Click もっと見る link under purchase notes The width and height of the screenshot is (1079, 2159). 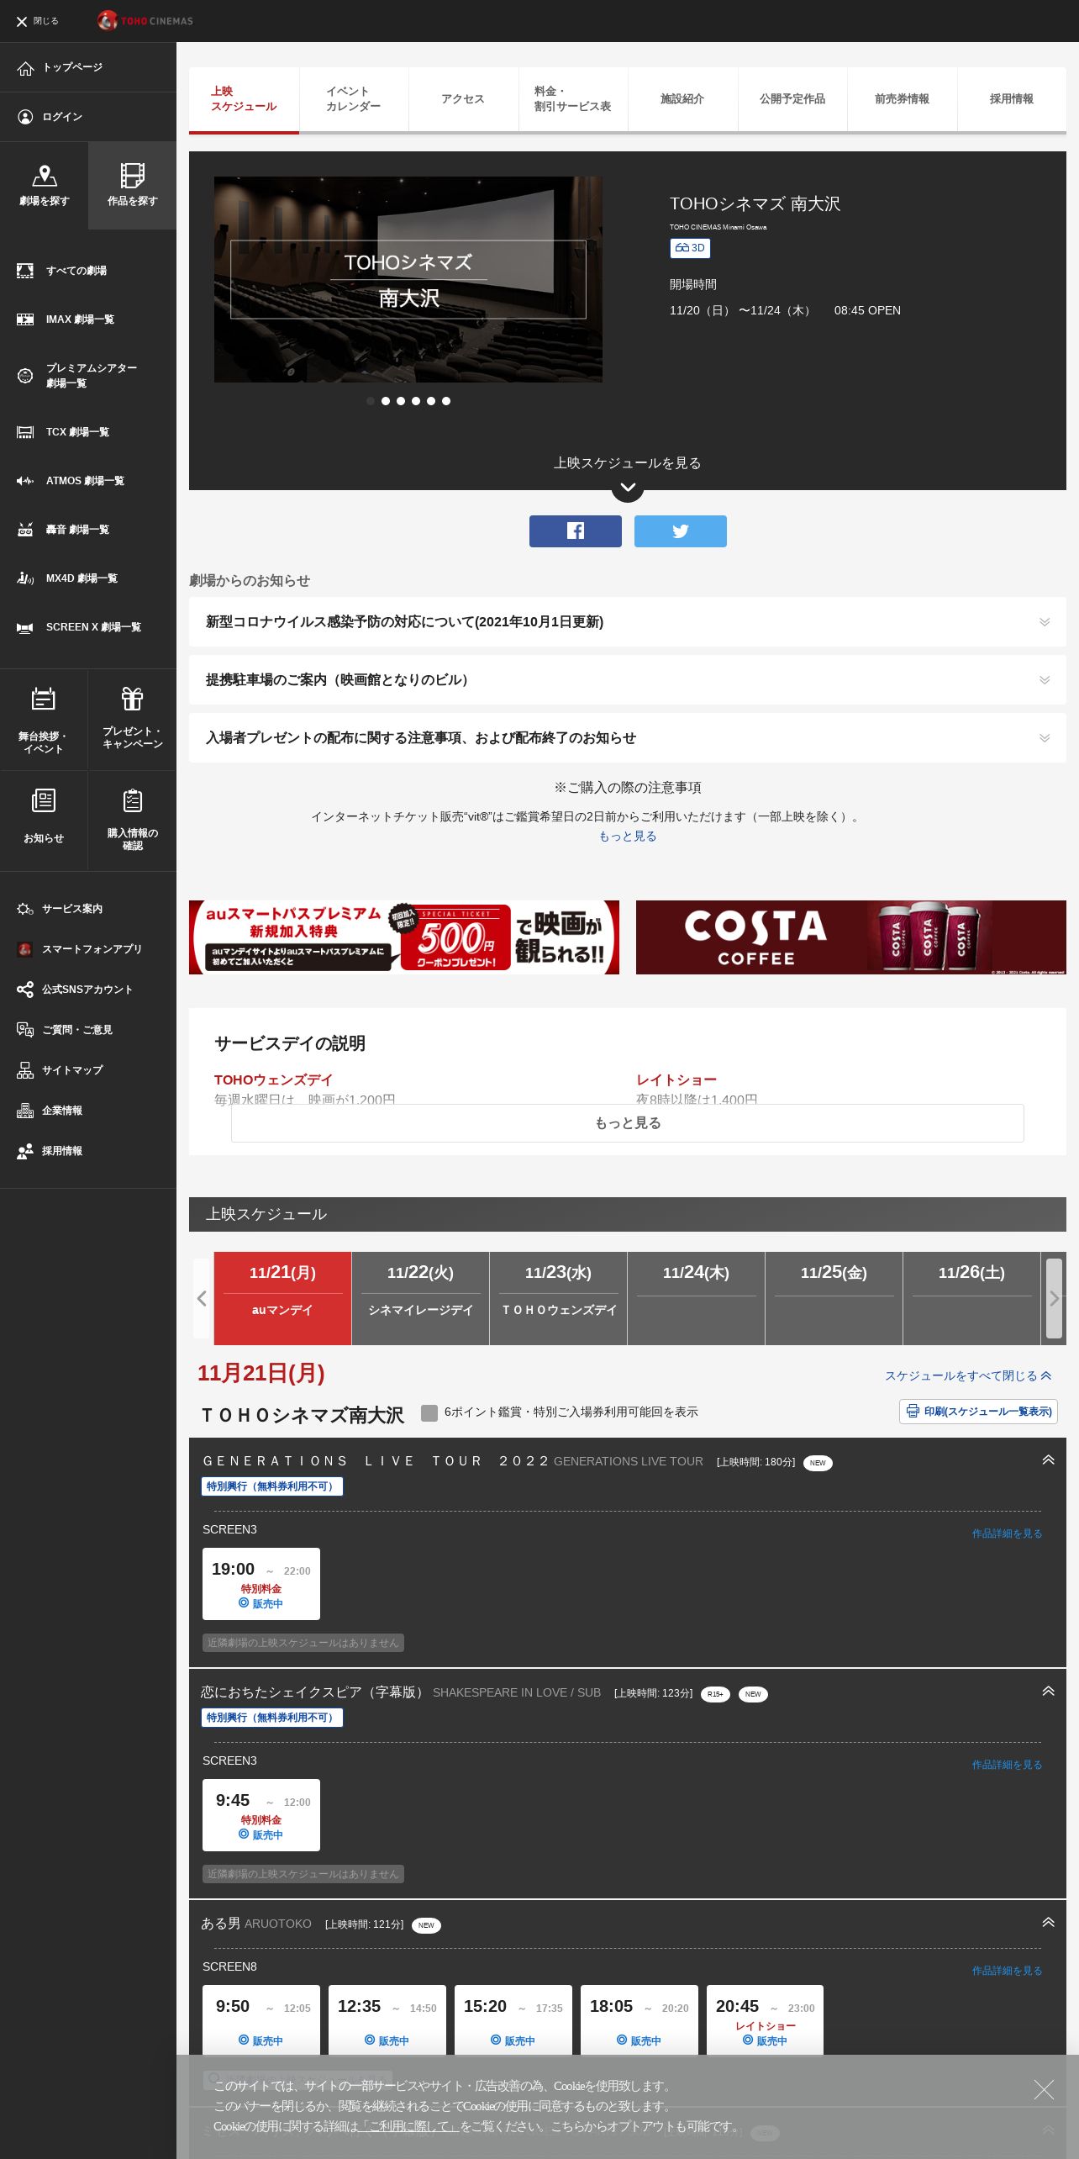click(x=628, y=837)
